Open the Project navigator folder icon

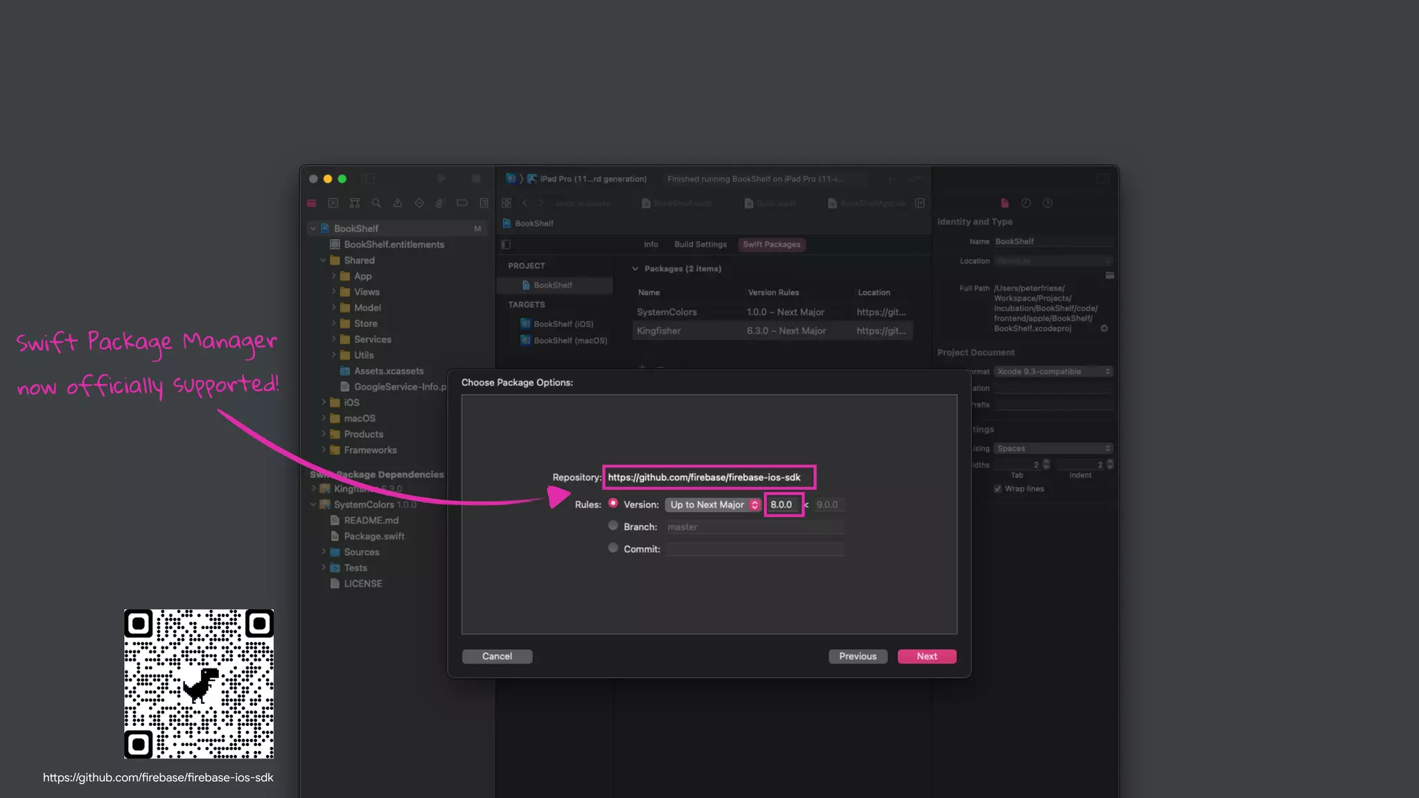(312, 203)
